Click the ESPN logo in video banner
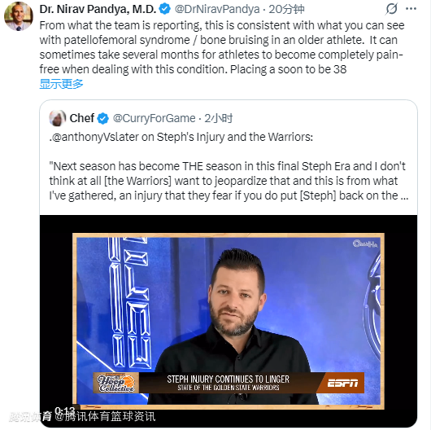 click(342, 383)
